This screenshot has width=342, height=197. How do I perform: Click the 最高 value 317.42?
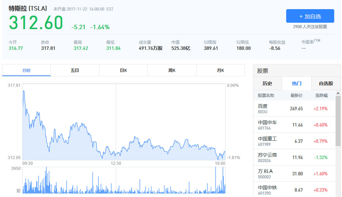[x=81, y=48]
